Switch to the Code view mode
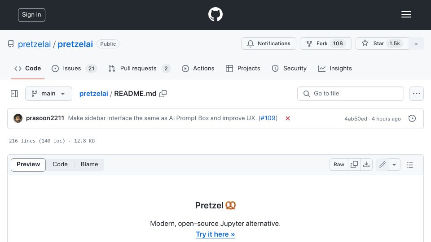The image size is (431, 242). point(60,164)
